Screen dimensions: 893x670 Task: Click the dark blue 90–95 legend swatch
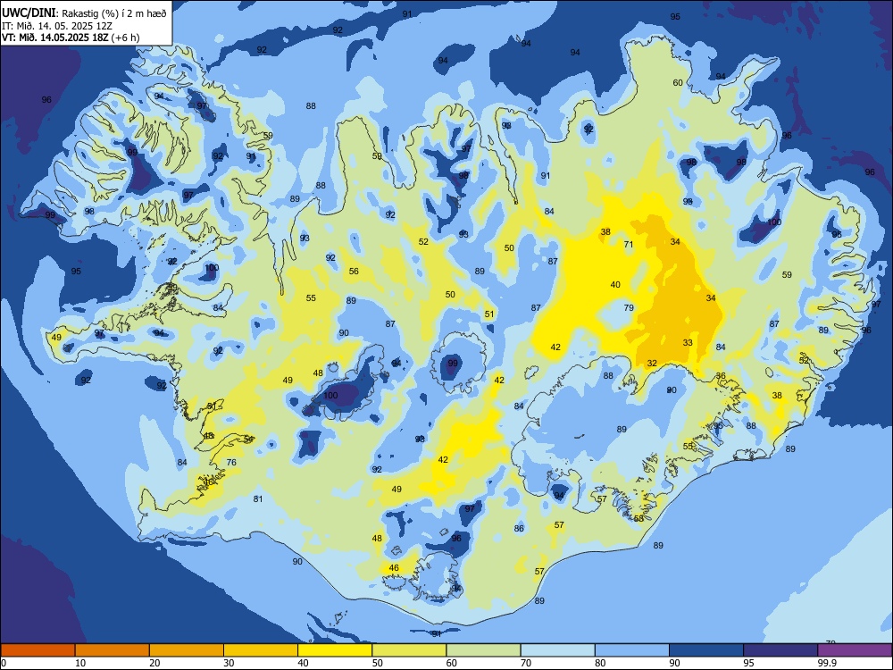(x=706, y=650)
